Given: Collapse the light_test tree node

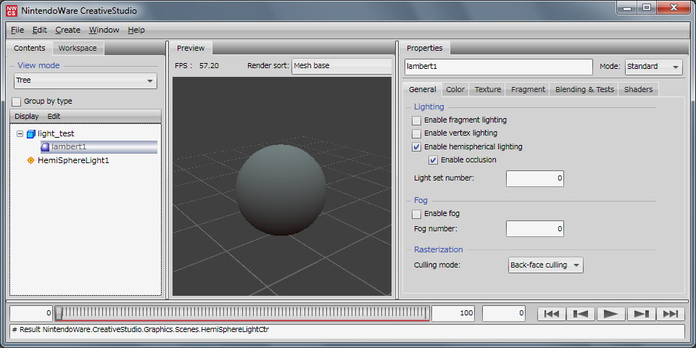Looking at the screenshot, I should (x=20, y=134).
